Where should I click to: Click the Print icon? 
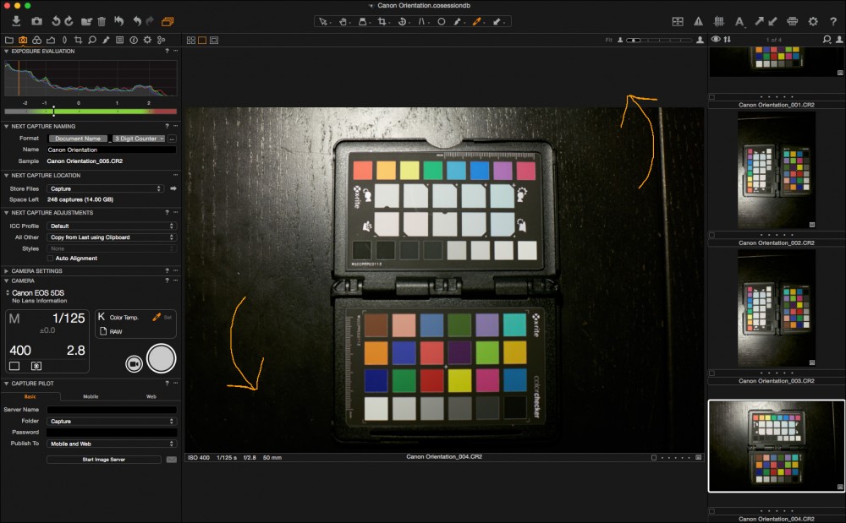(792, 21)
